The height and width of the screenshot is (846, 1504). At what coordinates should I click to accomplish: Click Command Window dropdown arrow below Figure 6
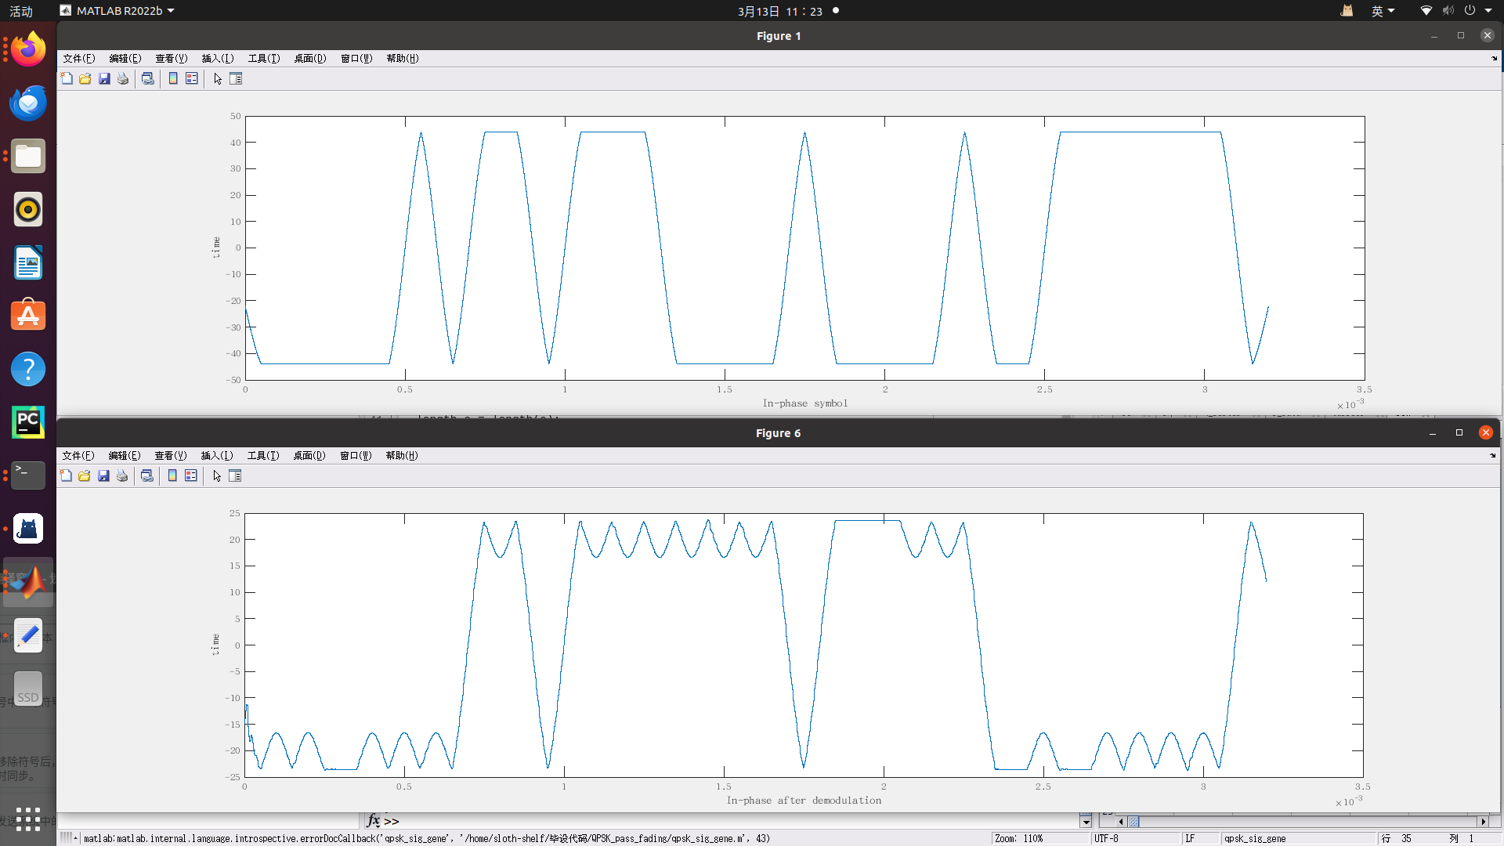click(1086, 822)
